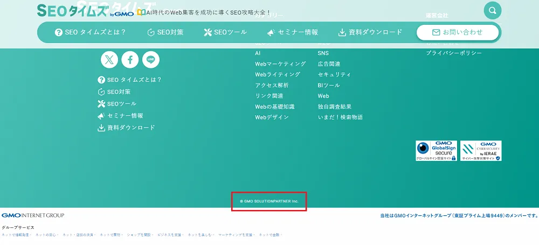This screenshot has height=245, width=539.
Task: Click the © GMO SOLUTIONPARTNER Inc. copyright text
Action: [x=269, y=201]
